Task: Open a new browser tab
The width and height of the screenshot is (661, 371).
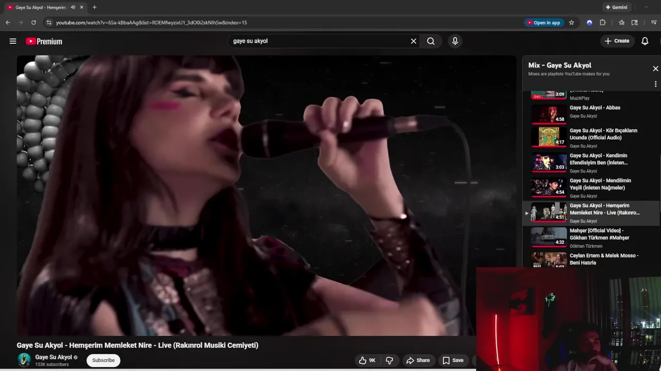Action: pyautogui.click(x=94, y=7)
